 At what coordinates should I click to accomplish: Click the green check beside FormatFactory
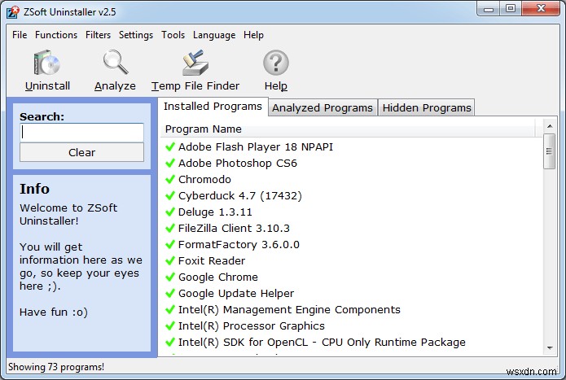170,244
